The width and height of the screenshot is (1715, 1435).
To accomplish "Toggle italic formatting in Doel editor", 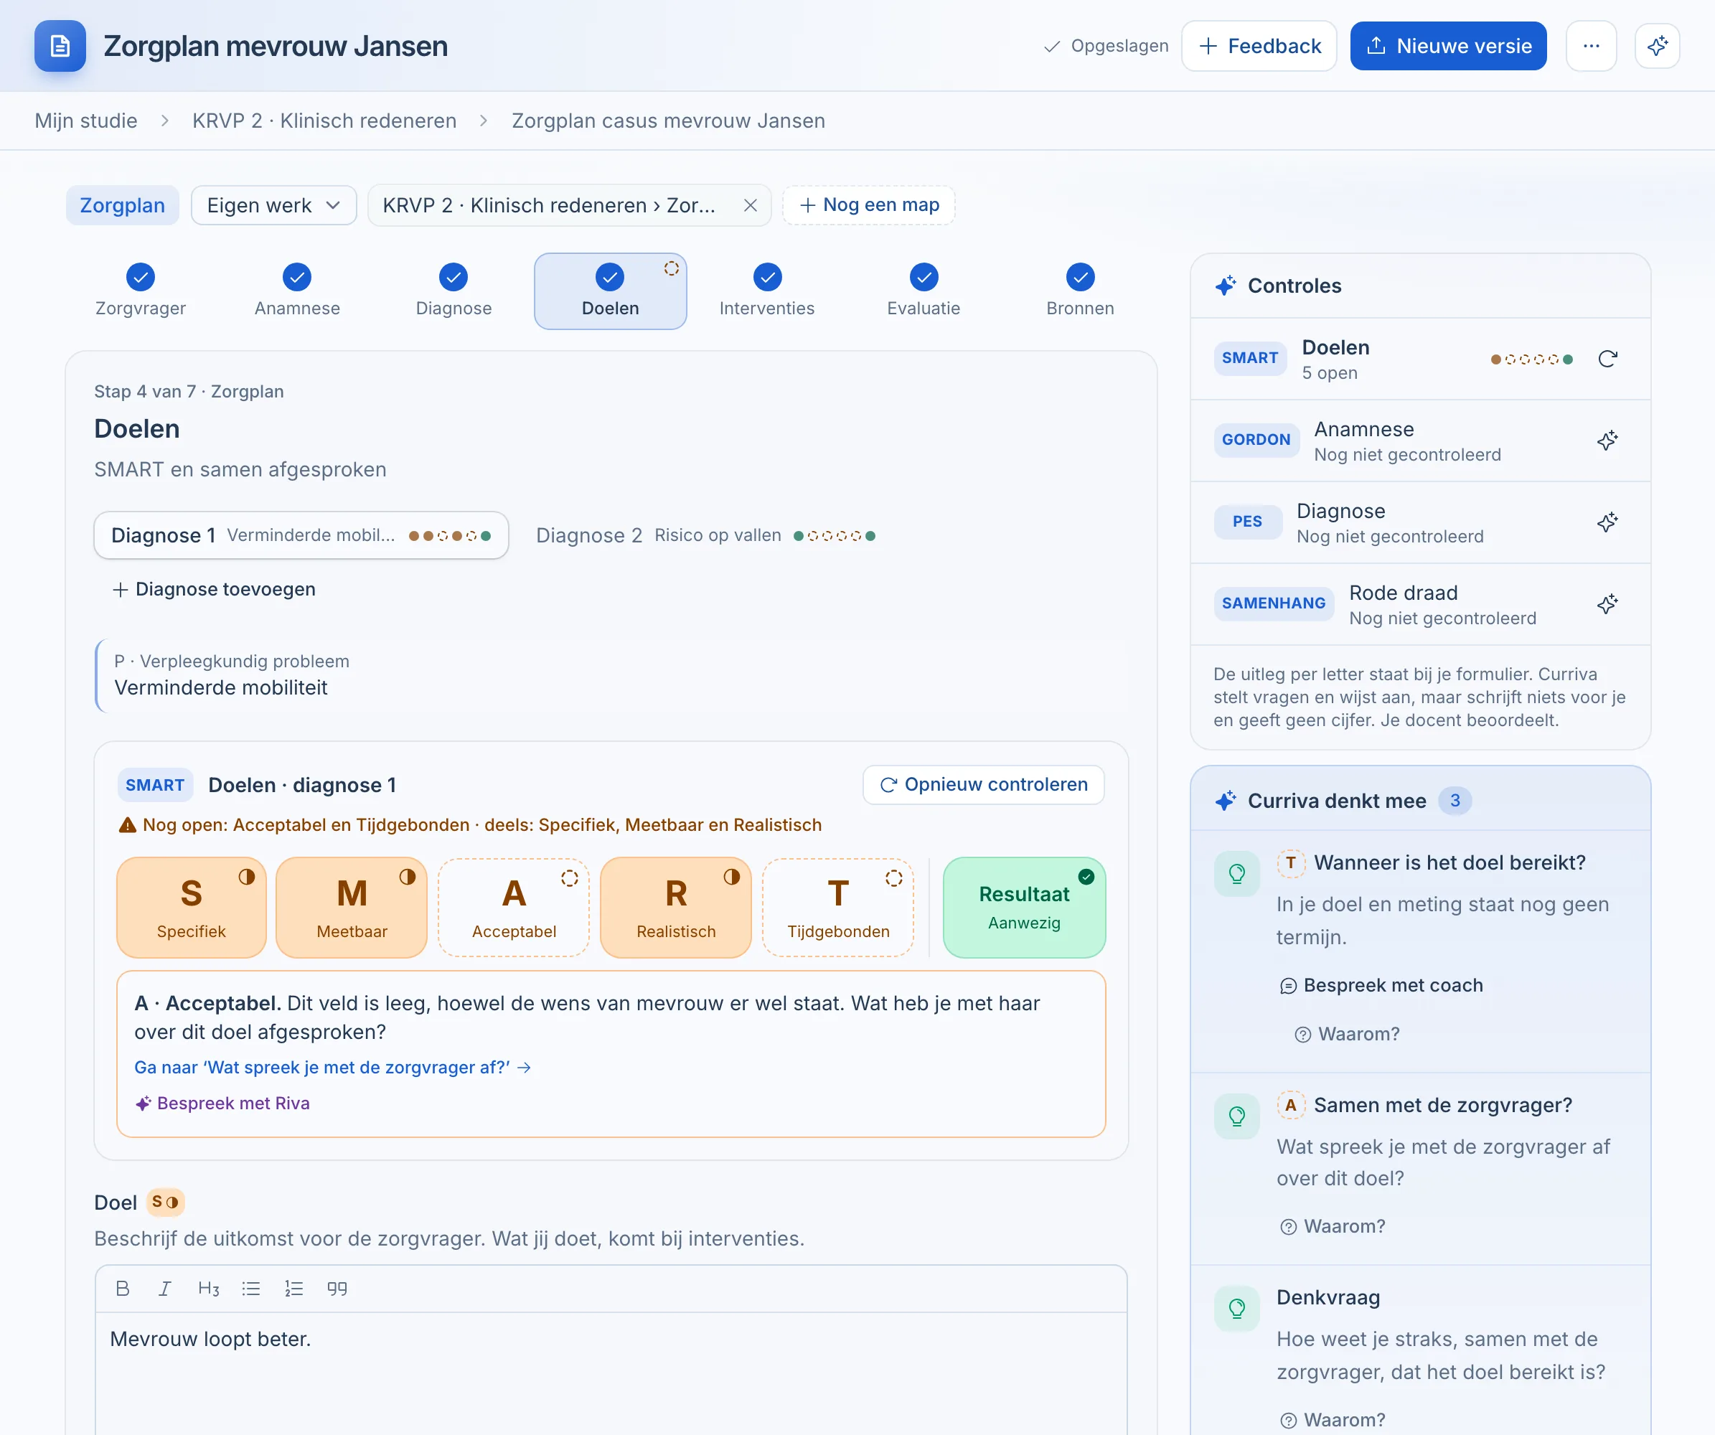I will [164, 1288].
